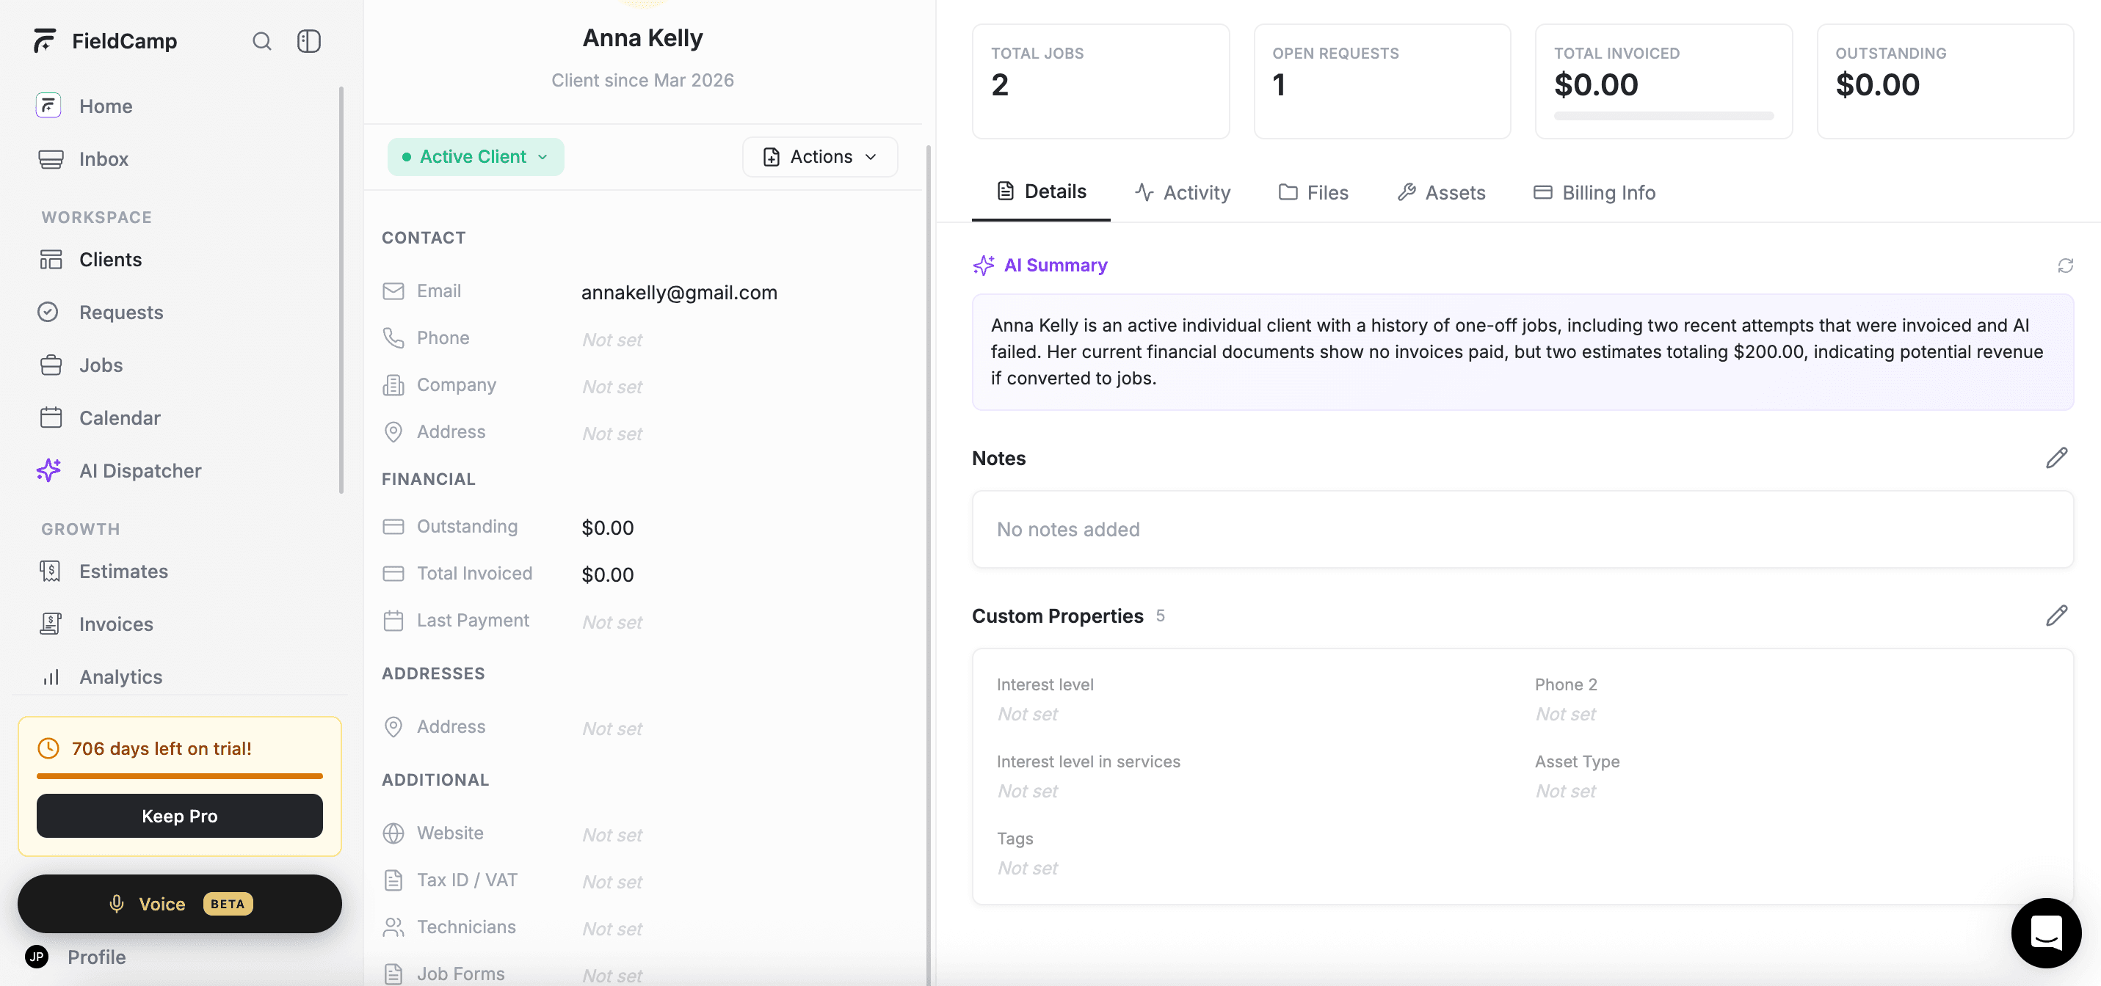The image size is (2101, 986).
Task: Click the Keep Pro button
Action: pos(179,816)
